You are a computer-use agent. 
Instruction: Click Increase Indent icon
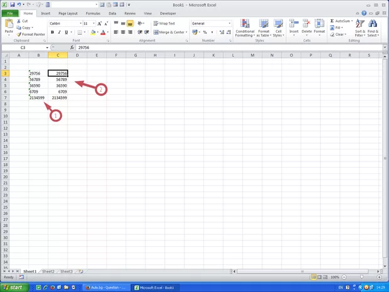click(x=147, y=32)
